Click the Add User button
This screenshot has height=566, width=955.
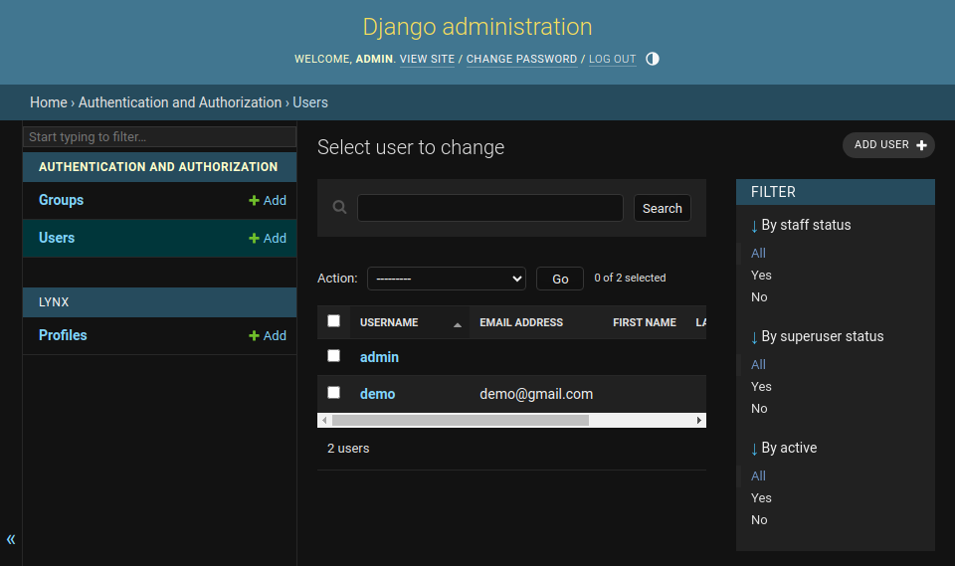click(888, 145)
